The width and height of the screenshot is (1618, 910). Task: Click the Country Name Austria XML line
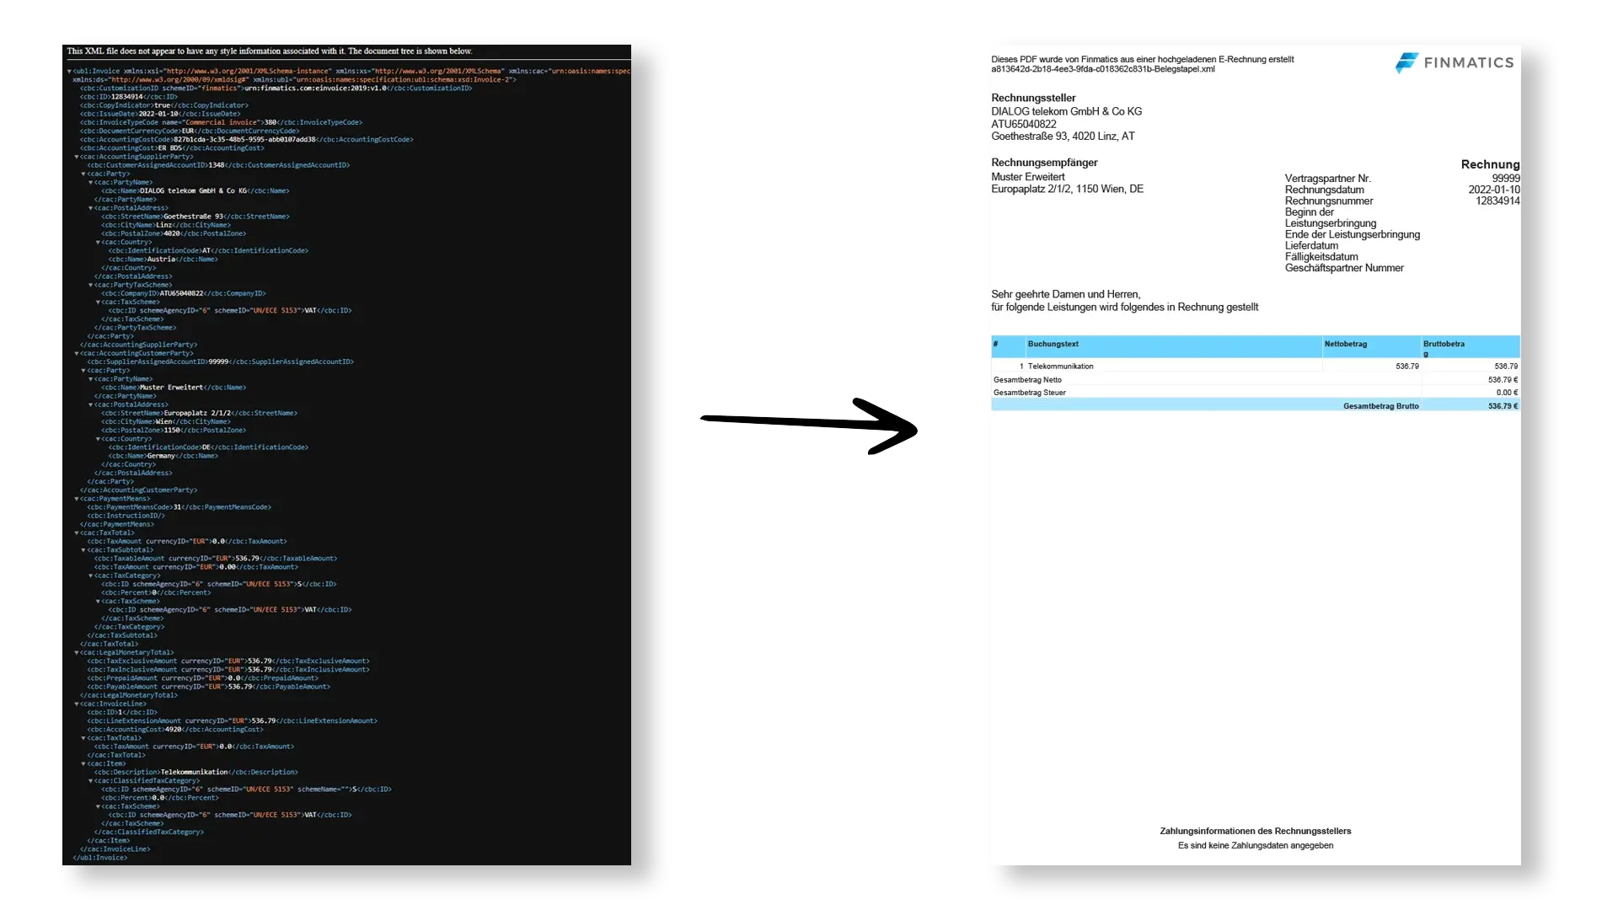(163, 260)
